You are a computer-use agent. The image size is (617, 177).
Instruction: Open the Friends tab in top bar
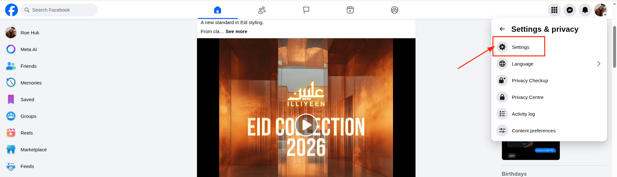(x=262, y=10)
